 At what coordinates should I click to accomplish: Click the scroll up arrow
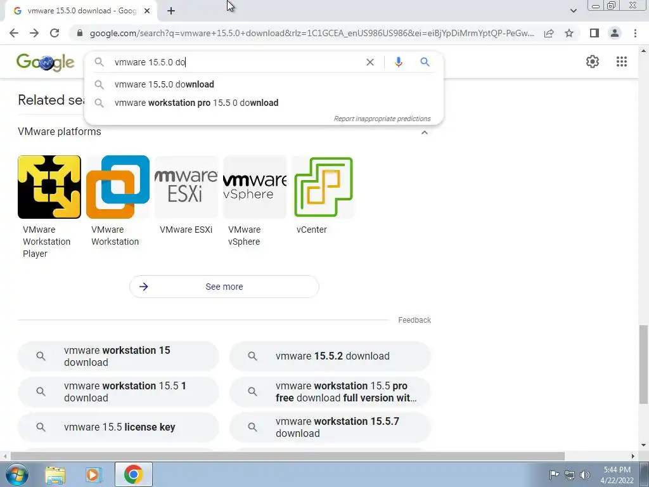click(644, 51)
